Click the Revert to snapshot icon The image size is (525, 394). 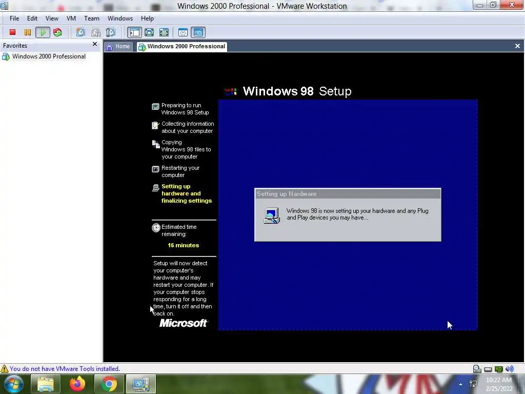tap(96, 32)
